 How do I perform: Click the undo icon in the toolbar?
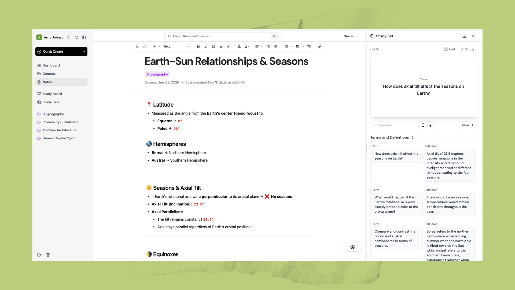pyautogui.click(x=137, y=46)
